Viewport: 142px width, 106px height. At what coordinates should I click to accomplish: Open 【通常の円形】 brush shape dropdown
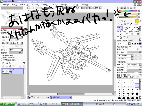(x=132, y=56)
